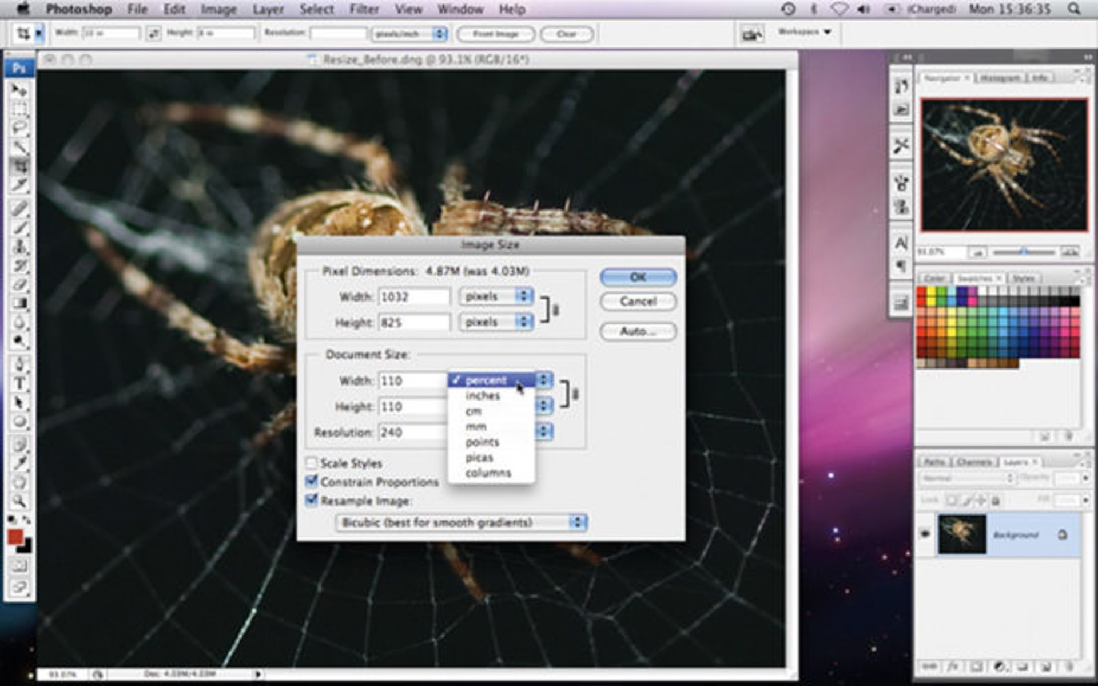Click the Navigator zoom slider
This screenshot has width=1098, height=686.
pos(1024,252)
